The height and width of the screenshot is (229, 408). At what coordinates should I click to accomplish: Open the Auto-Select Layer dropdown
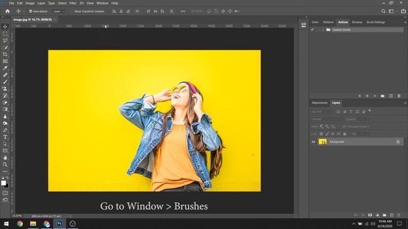click(59, 11)
